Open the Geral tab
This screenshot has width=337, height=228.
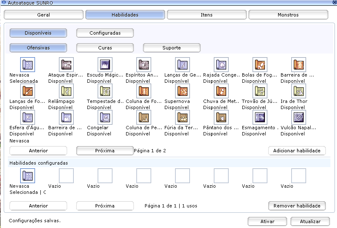[43, 15]
